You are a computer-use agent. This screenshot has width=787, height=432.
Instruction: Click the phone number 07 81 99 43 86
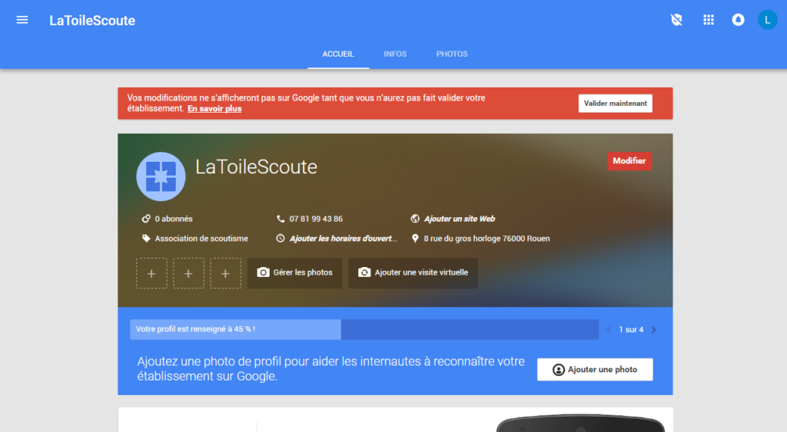(x=316, y=219)
